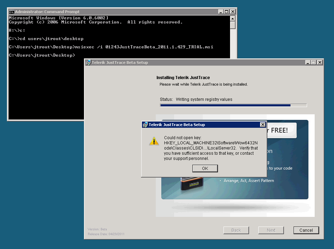Click the 'Could not open key' error message

click(x=211, y=148)
